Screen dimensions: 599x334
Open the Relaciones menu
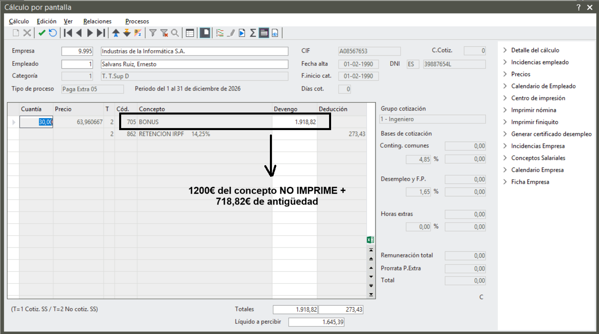tap(97, 21)
